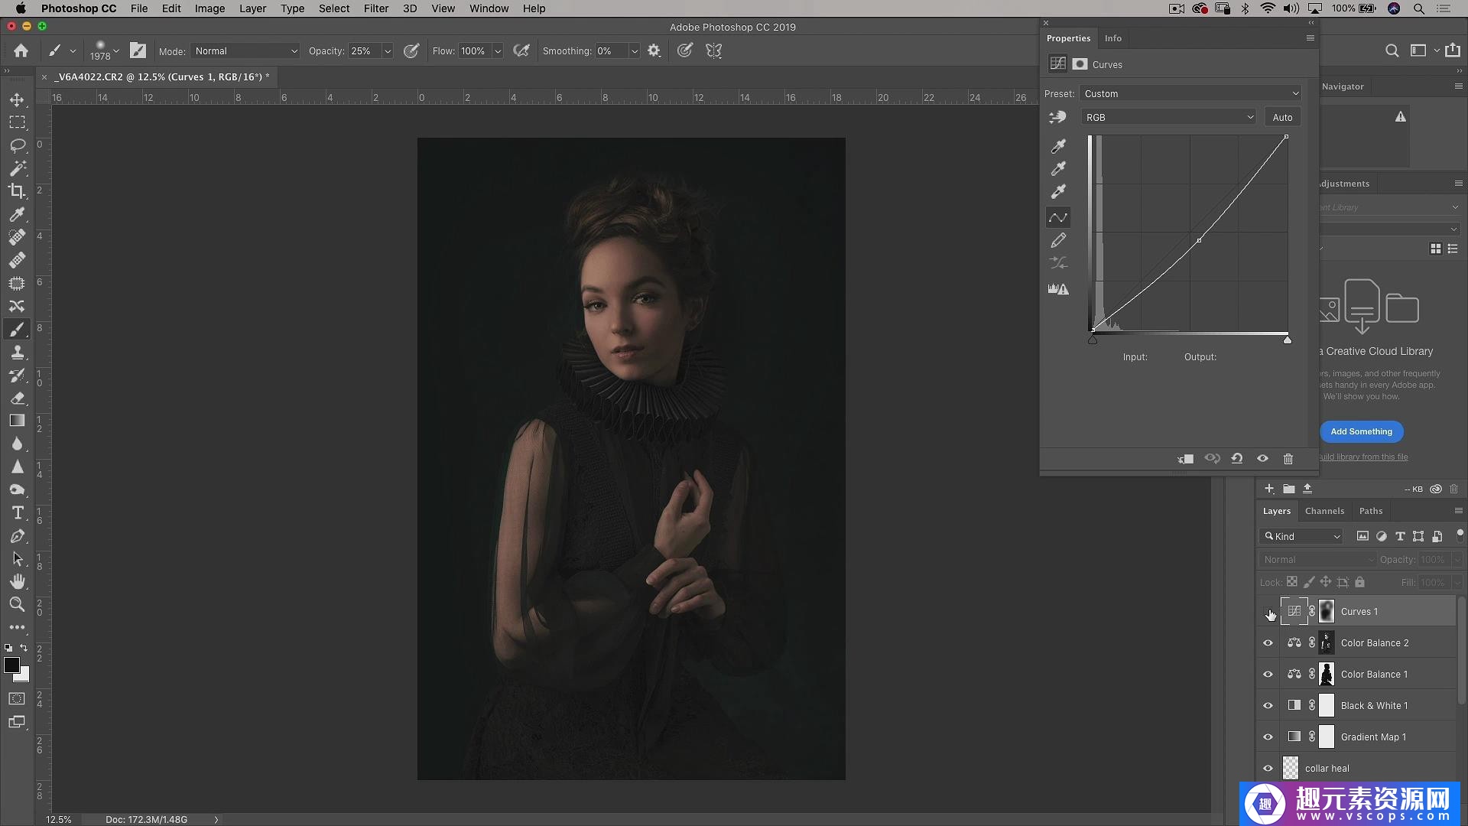Viewport: 1468px width, 826px height.
Task: Click the Curves pencil draw tool
Action: tap(1058, 240)
